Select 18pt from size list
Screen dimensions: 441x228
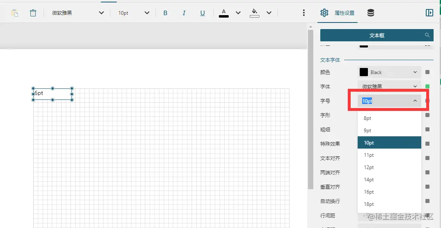coord(389,204)
